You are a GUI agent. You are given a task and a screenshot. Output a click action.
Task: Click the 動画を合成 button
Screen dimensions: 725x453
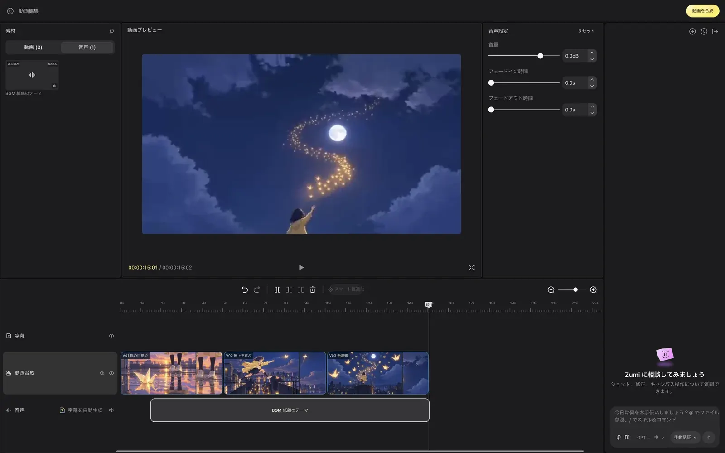point(702,11)
